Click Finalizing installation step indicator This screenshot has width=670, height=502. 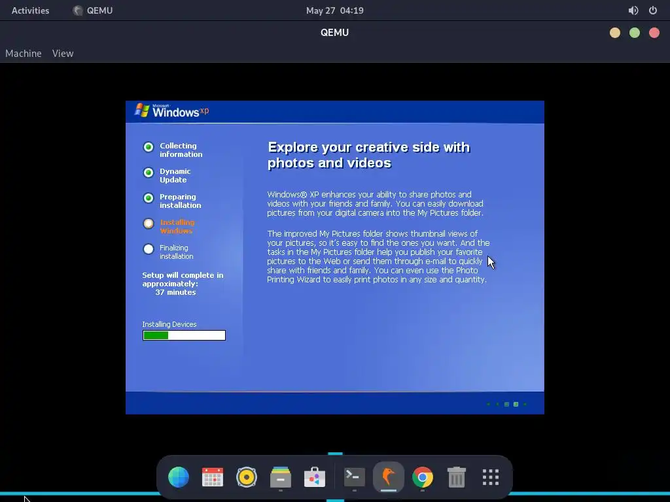pyautogui.click(x=149, y=249)
